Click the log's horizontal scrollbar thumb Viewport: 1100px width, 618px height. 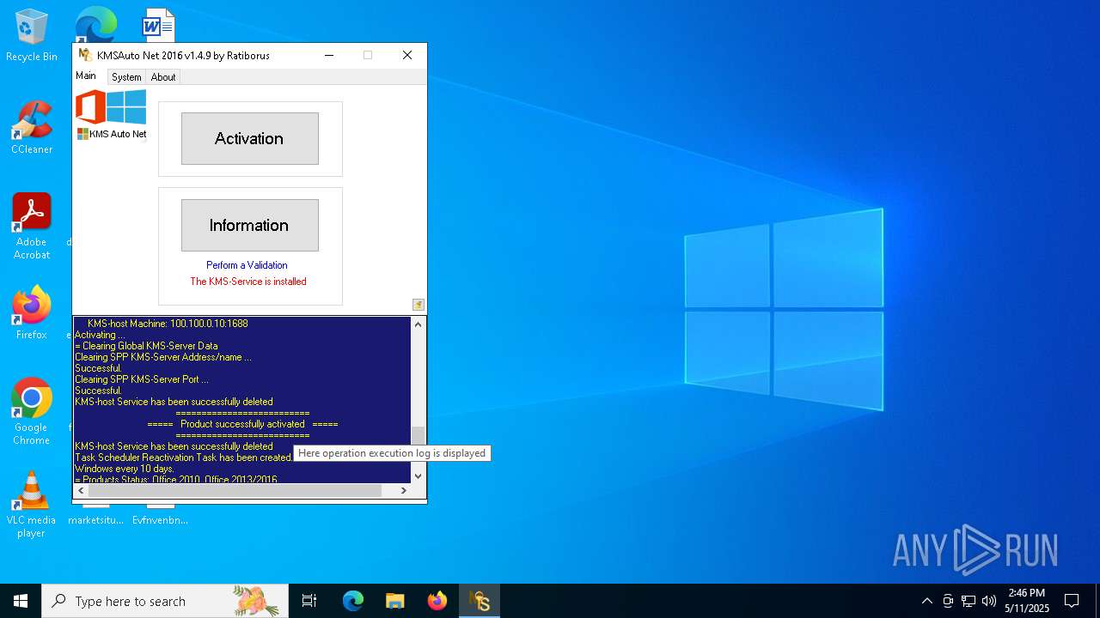coord(235,490)
